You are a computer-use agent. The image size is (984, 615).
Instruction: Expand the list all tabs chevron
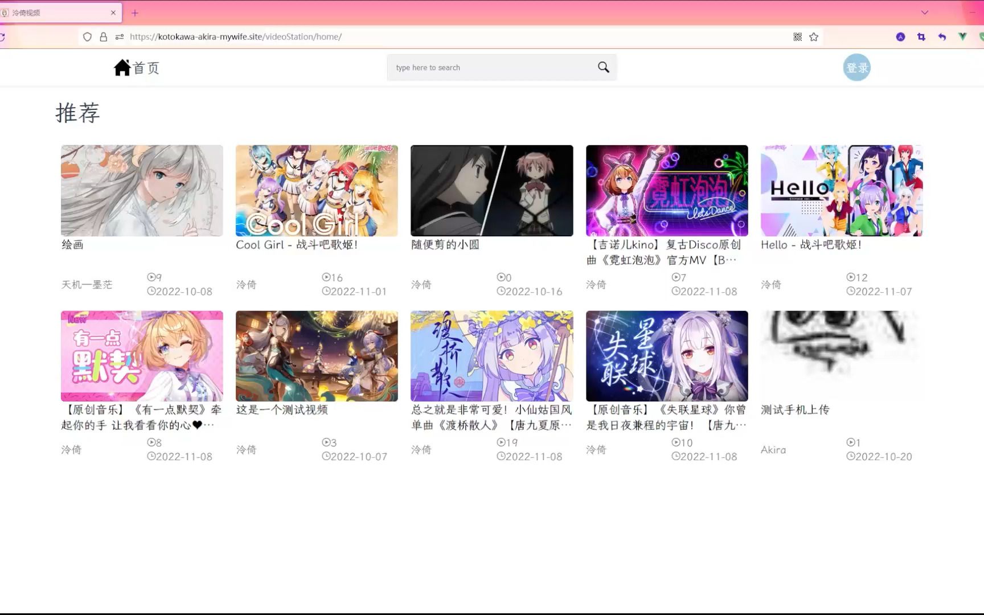click(925, 13)
